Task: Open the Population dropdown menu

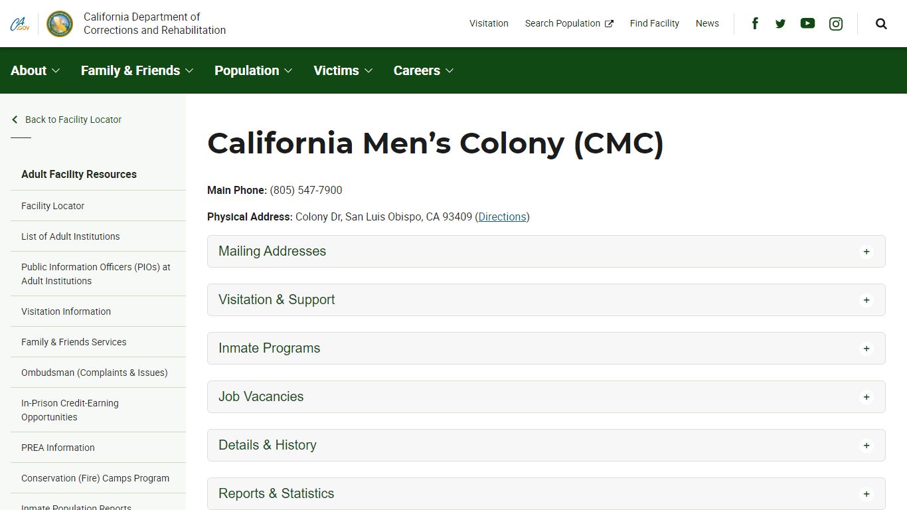Action: pyautogui.click(x=253, y=70)
